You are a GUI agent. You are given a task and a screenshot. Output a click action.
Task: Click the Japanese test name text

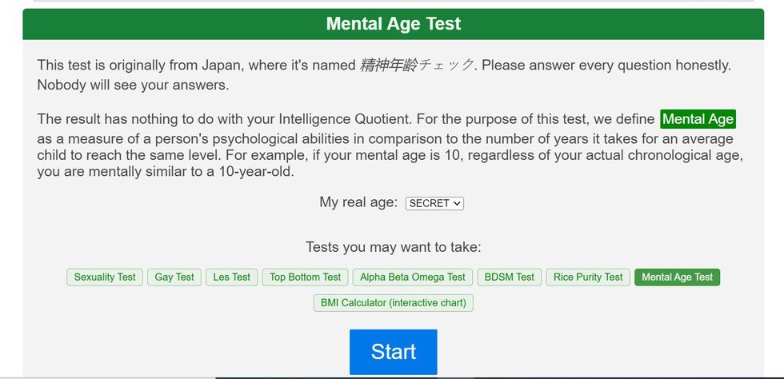click(416, 66)
